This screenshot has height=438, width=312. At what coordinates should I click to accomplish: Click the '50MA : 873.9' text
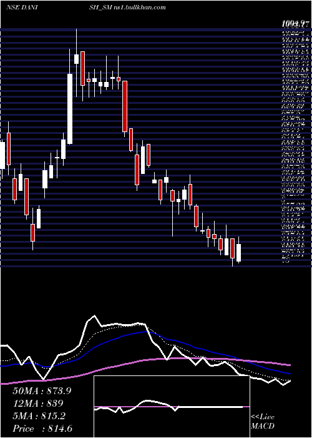tap(42, 391)
